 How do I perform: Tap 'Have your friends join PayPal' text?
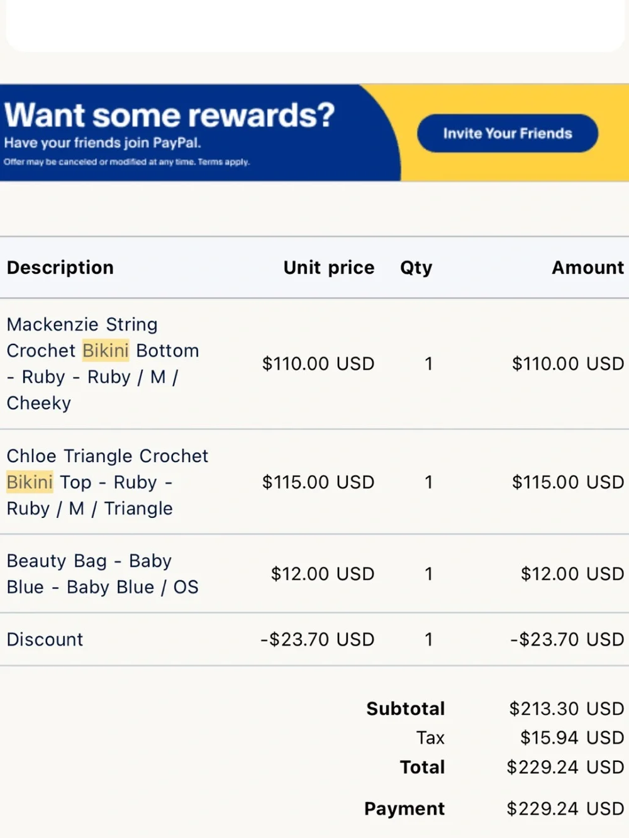coord(103,143)
